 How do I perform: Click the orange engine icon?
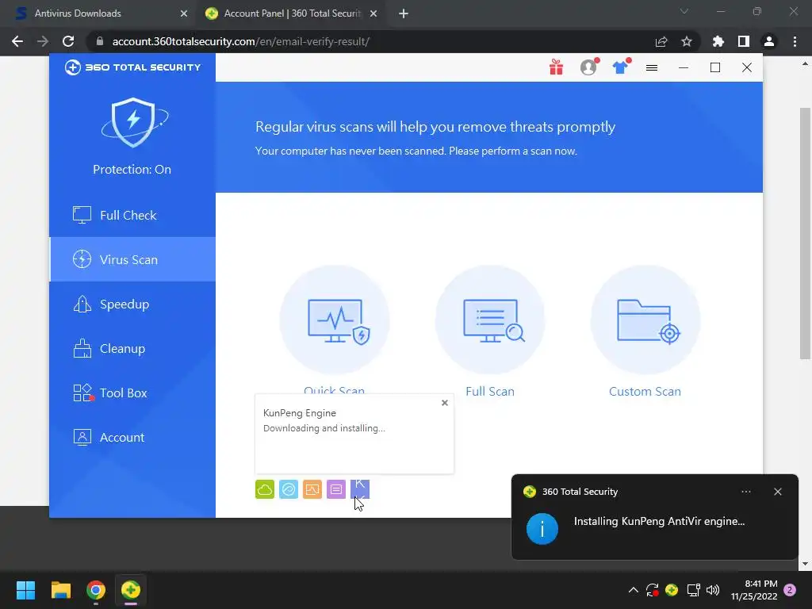(x=312, y=489)
